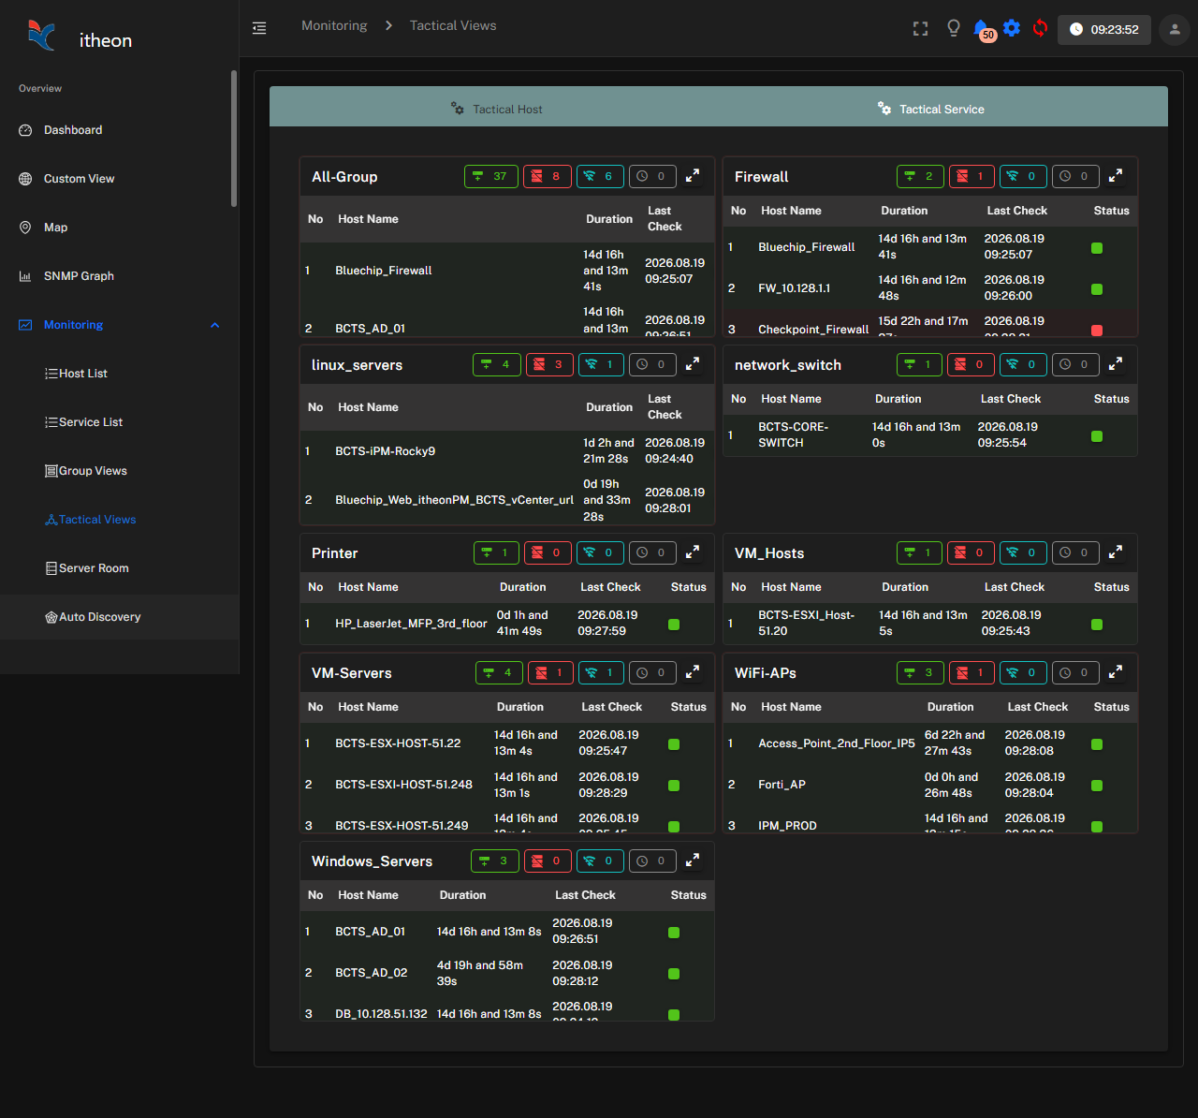Image resolution: width=1198 pixels, height=1118 pixels.
Task: Open SNMP Graph from the sidebar
Action: (x=119, y=276)
